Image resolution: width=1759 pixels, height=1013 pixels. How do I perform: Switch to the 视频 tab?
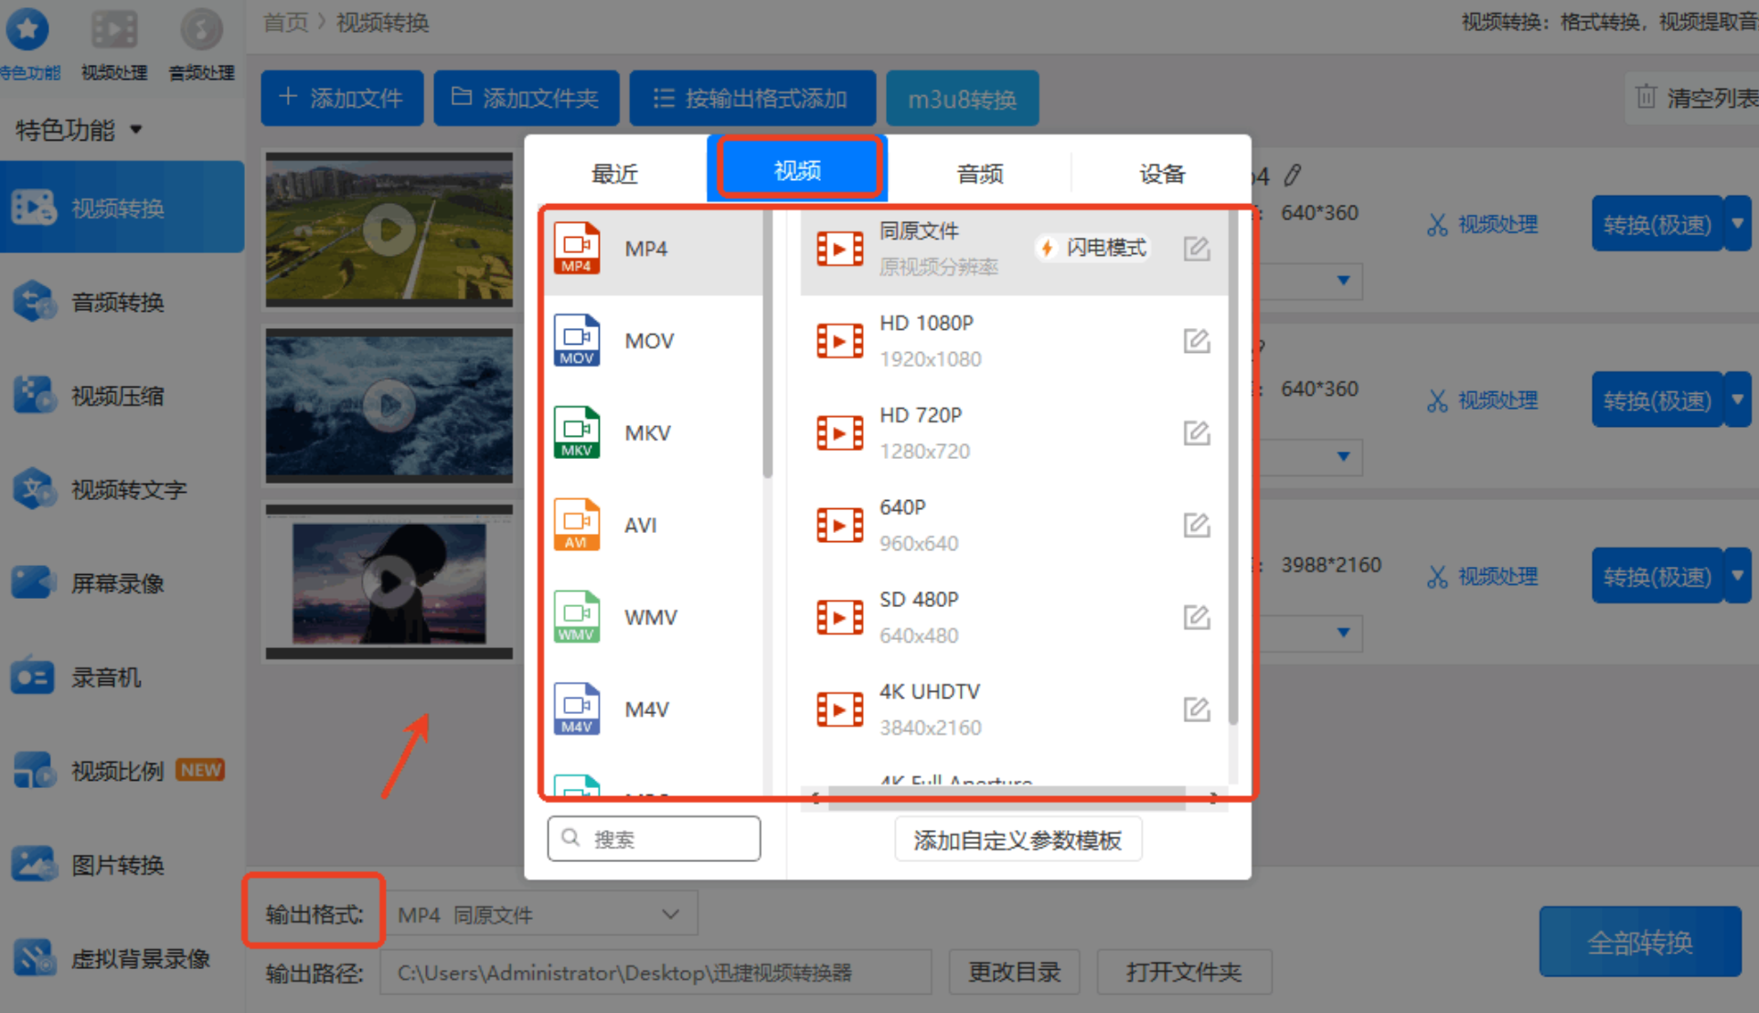pyautogui.click(x=797, y=169)
